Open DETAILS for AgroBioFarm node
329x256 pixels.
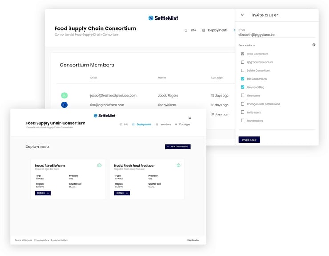[43, 193]
